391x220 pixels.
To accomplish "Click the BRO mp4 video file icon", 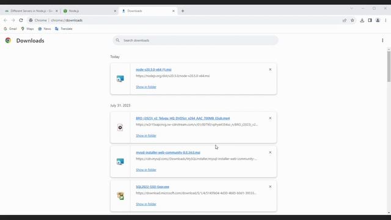I will pyautogui.click(x=120, y=128).
